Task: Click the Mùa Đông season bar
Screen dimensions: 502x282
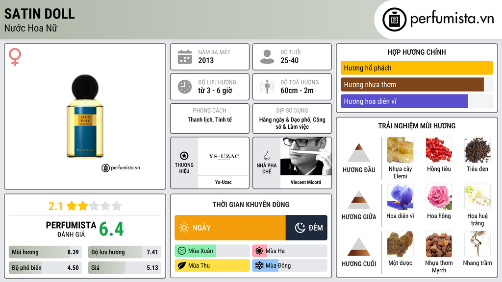Action: tap(289, 265)
